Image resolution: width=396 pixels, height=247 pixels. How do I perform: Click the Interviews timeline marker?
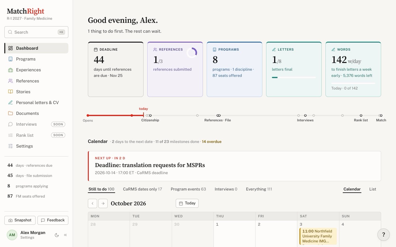(x=305, y=115)
